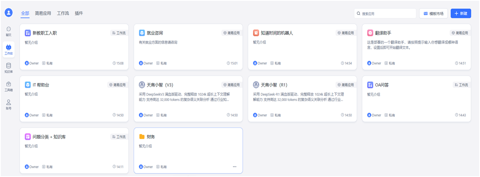Open the more options on 财务 card
Screen dimensions: 480x177
(234, 167)
